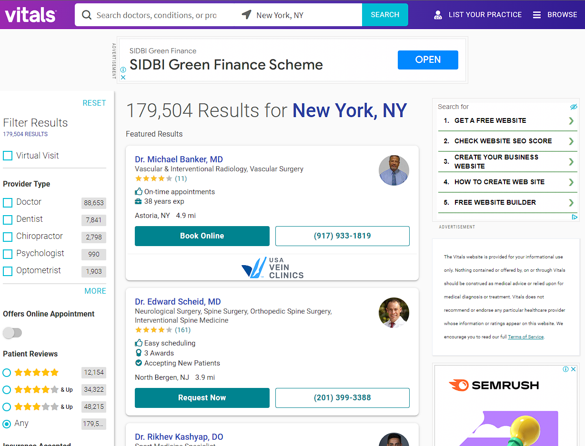Open LIST YOUR PRACTICE
585x446 pixels.
(x=478, y=15)
